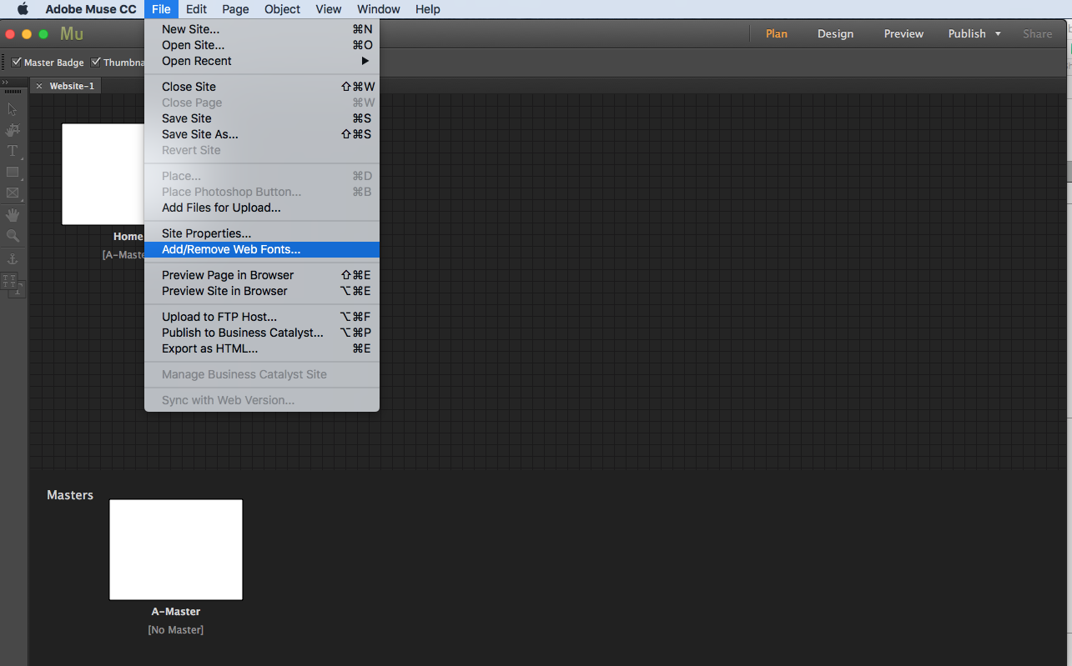Select the Anchor tool
The width and height of the screenshot is (1072, 666).
(13, 259)
